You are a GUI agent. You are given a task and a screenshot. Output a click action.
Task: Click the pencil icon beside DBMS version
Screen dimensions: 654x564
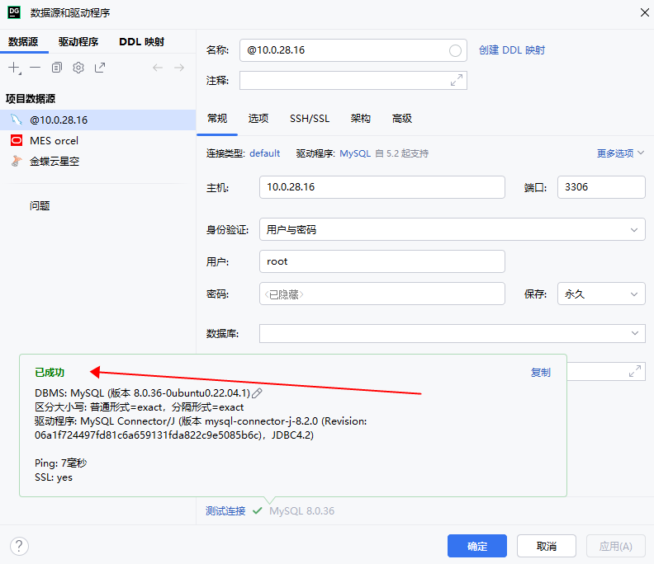pyautogui.click(x=258, y=394)
